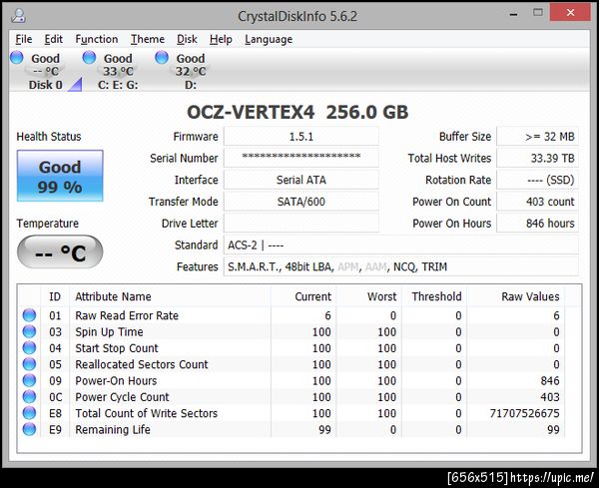The image size is (599, 488).
Task: Close the CrystalDiskInfo window
Action: (570, 13)
